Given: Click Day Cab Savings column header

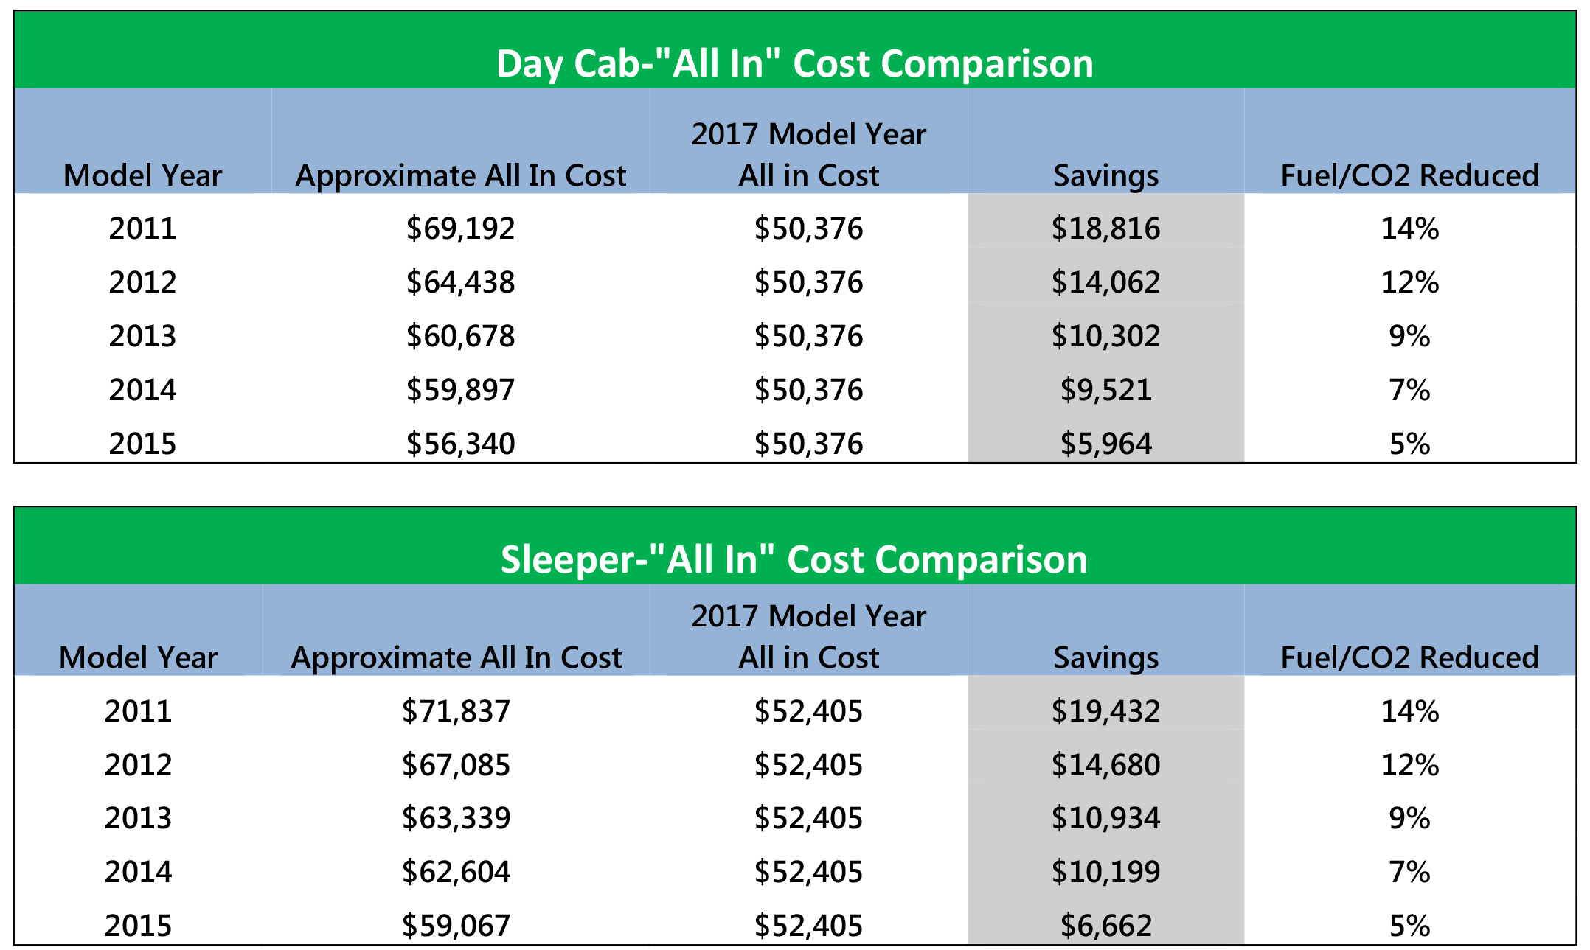Looking at the screenshot, I should click(x=1105, y=175).
